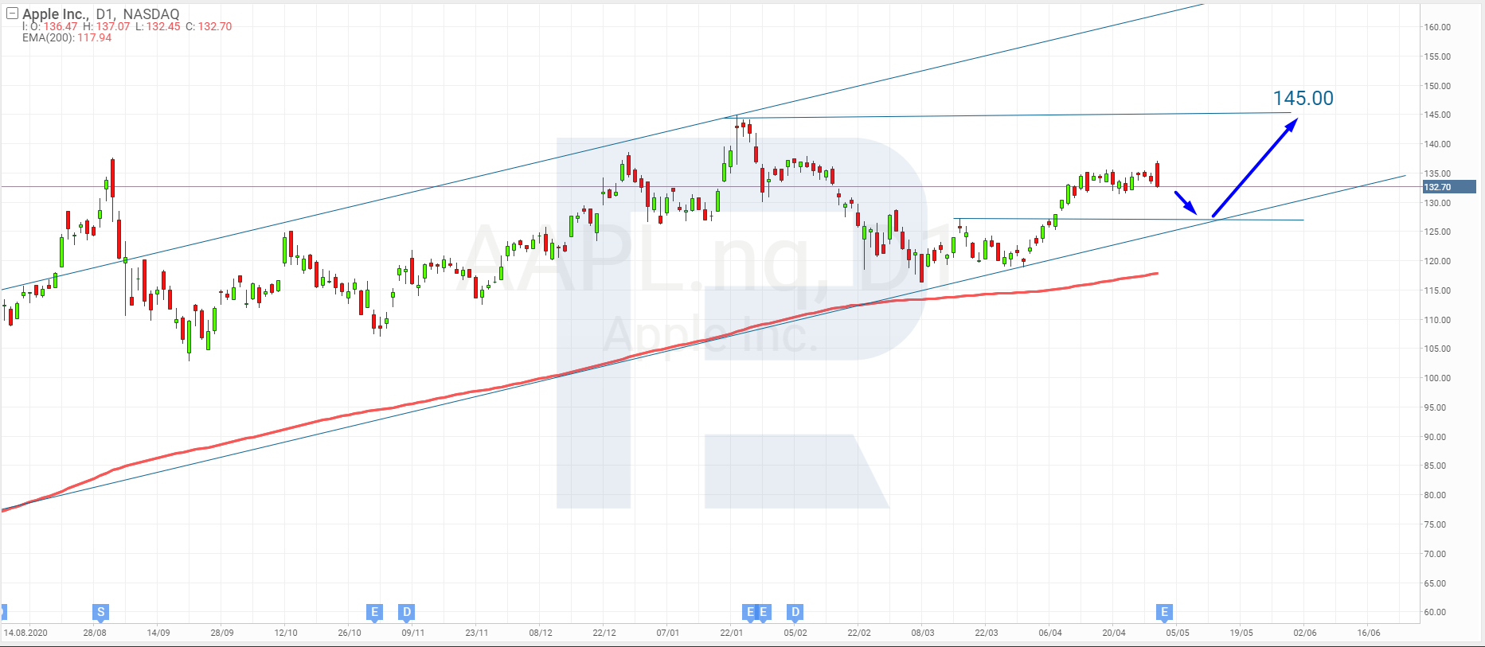Click the S split marker near 28/08

100,612
